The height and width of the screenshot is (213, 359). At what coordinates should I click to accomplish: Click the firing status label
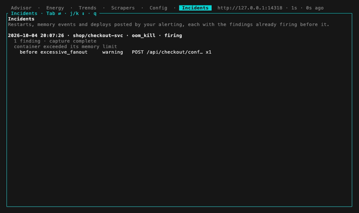[173, 35]
